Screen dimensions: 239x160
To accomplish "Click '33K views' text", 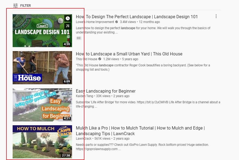I will pyautogui.click(x=103, y=96).
